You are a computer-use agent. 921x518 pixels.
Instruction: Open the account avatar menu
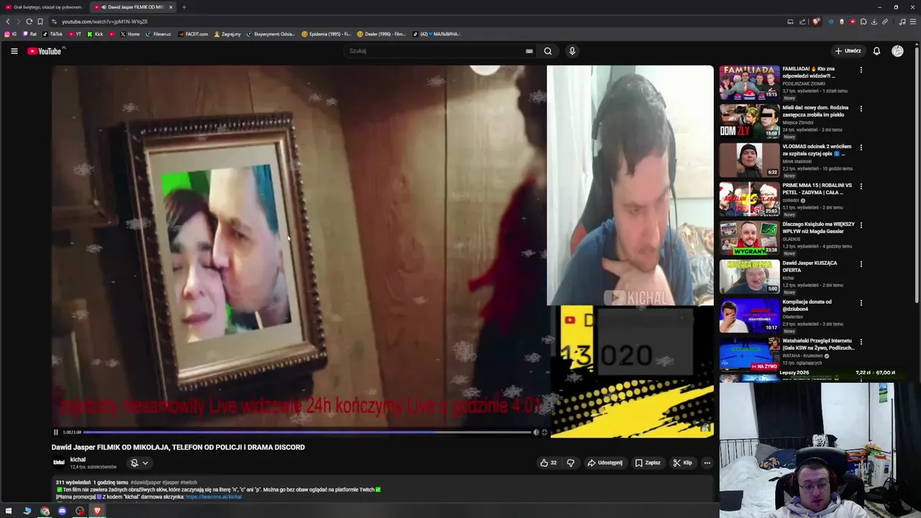coord(897,51)
